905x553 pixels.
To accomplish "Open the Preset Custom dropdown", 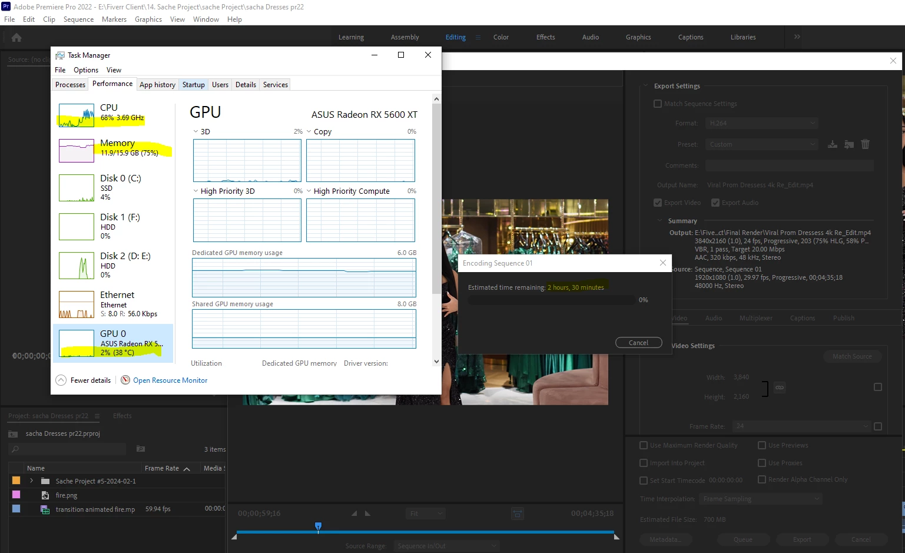I will pyautogui.click(x=762, y=144).
